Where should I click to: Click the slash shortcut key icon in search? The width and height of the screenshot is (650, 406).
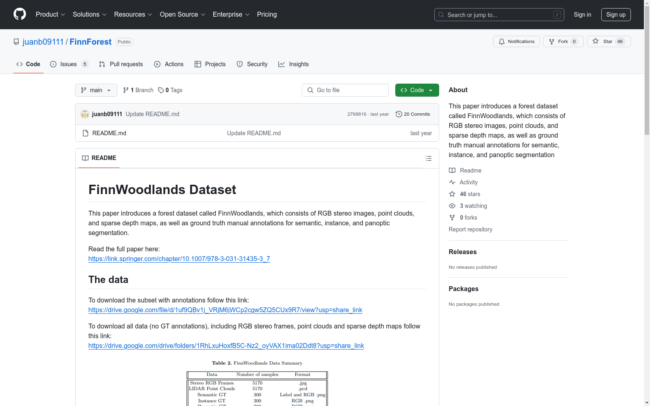tap(557, 15)
